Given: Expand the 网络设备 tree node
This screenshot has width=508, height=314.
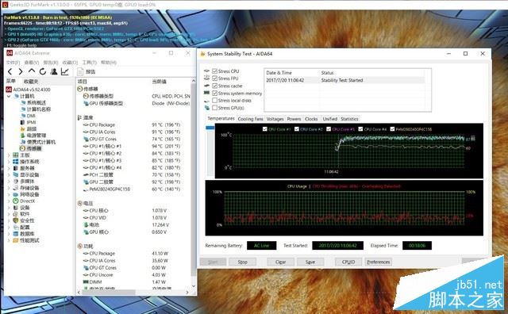Looking at the screenshot, I should 9,194.
